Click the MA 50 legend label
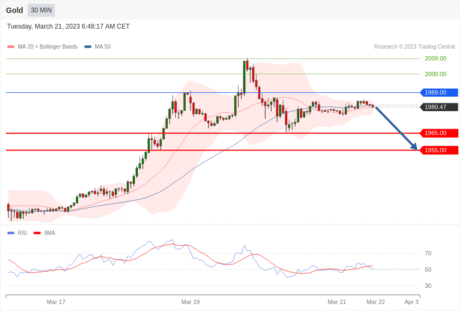The width and height of the screenshot is (460, 311). [103, 47]
